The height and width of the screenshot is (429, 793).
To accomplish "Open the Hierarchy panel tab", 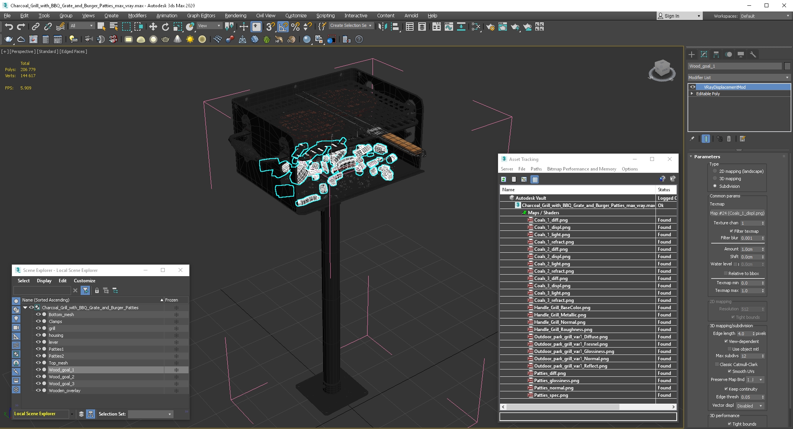I will point(716,54).
